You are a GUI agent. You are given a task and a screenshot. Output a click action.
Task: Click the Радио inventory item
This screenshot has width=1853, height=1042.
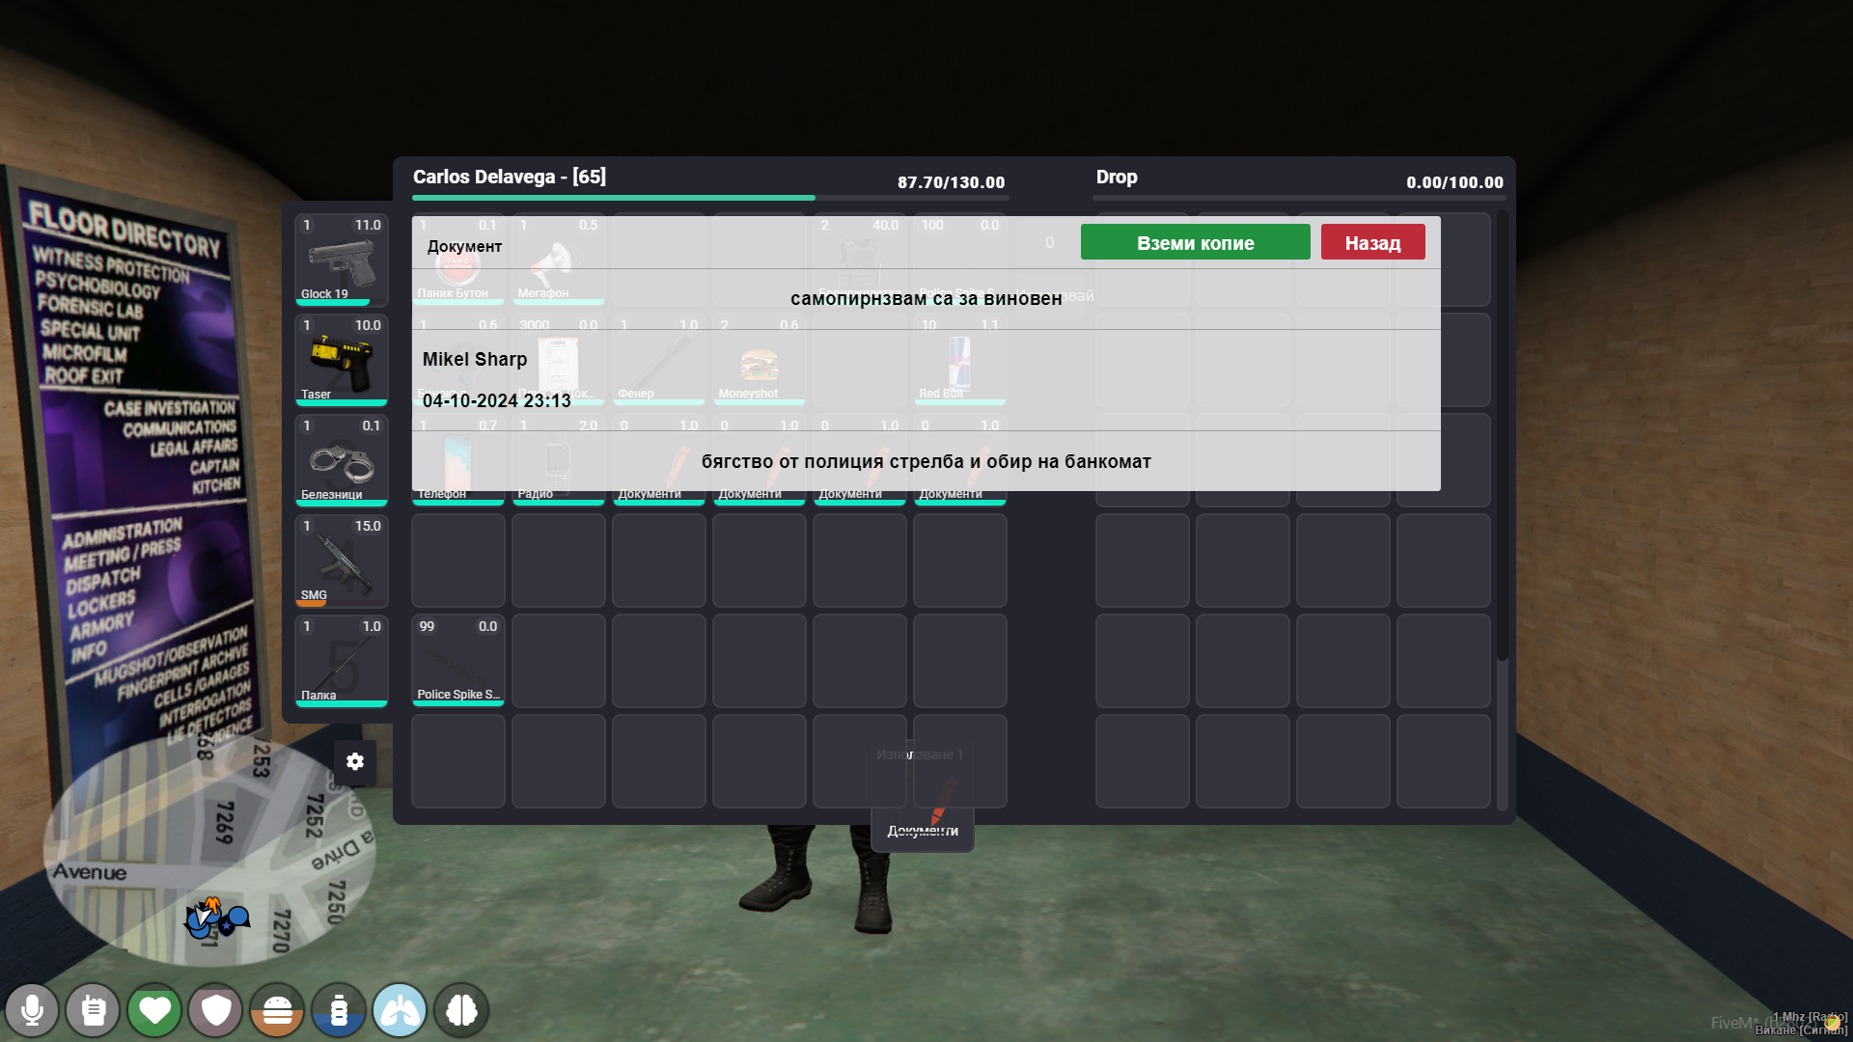click(x=559, y=460)
